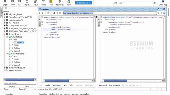Click Save All in the toolbar
Image resolution: width=170 pixels, height=95 pixels.
pyautogui.click(x=35, y=3)
